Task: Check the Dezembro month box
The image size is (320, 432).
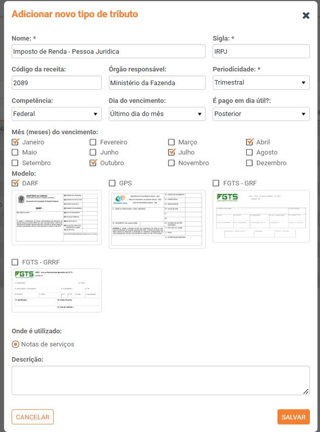Action: [250, 163]
